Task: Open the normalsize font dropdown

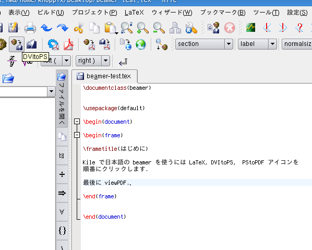Action: point(297,44)
